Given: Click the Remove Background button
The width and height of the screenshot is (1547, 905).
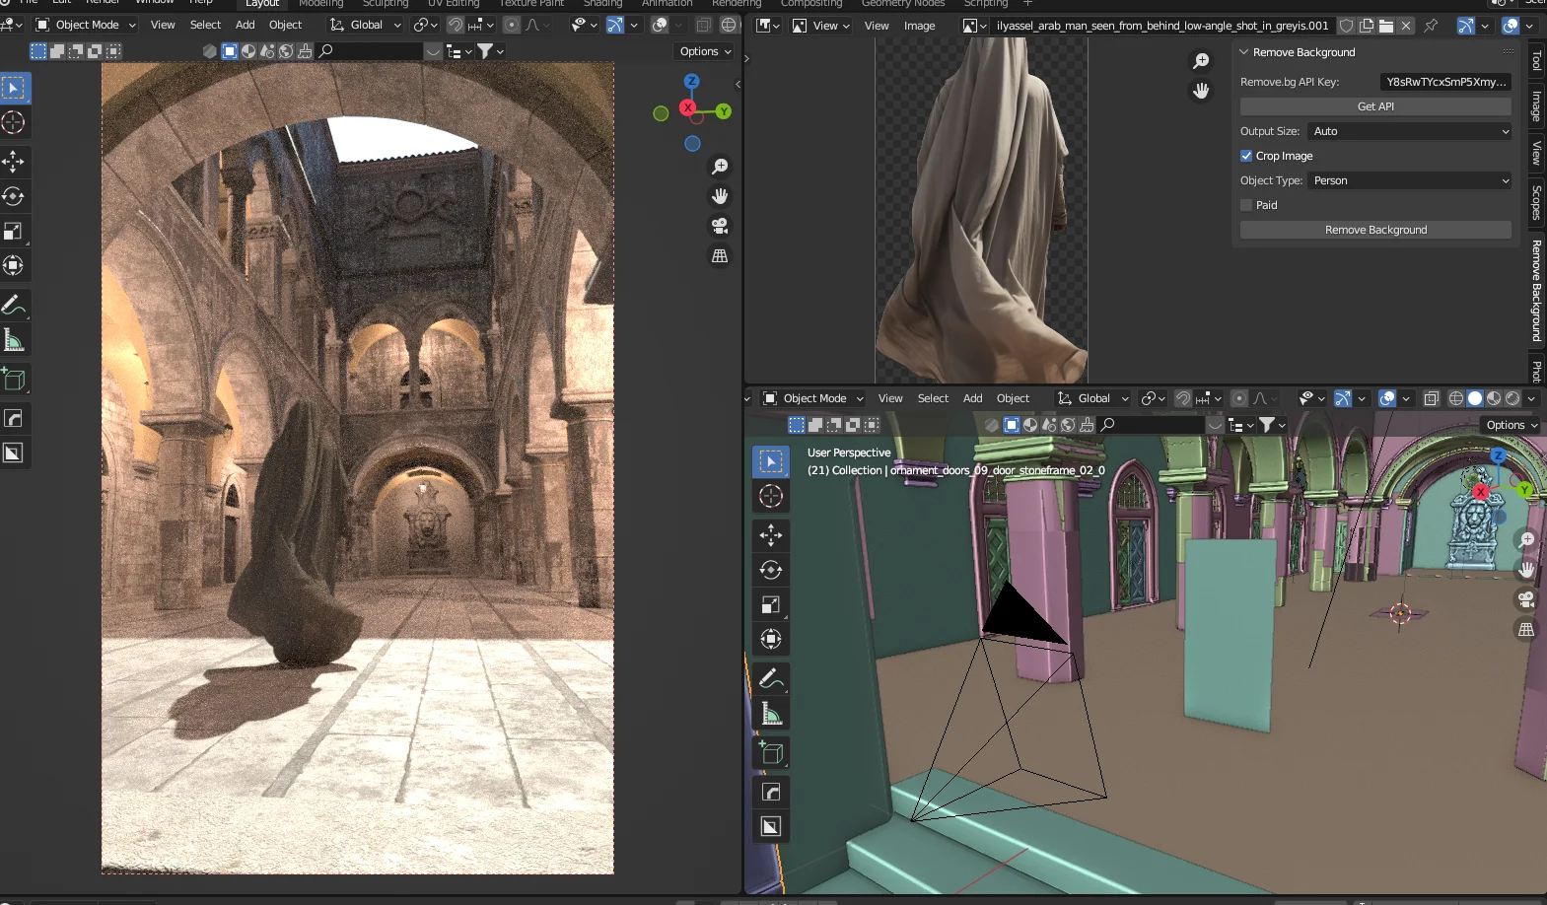Looking at the screenshot, I should (1375, 230).
